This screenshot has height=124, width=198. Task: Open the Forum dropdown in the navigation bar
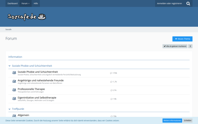25,3
